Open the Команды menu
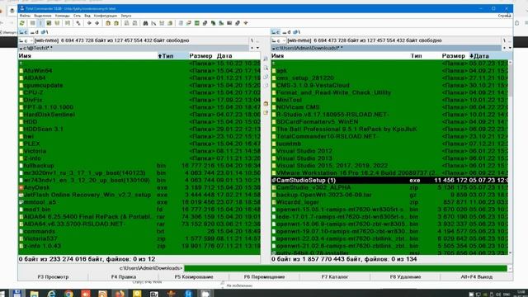528x297 pixels. (x=63, y=16)
